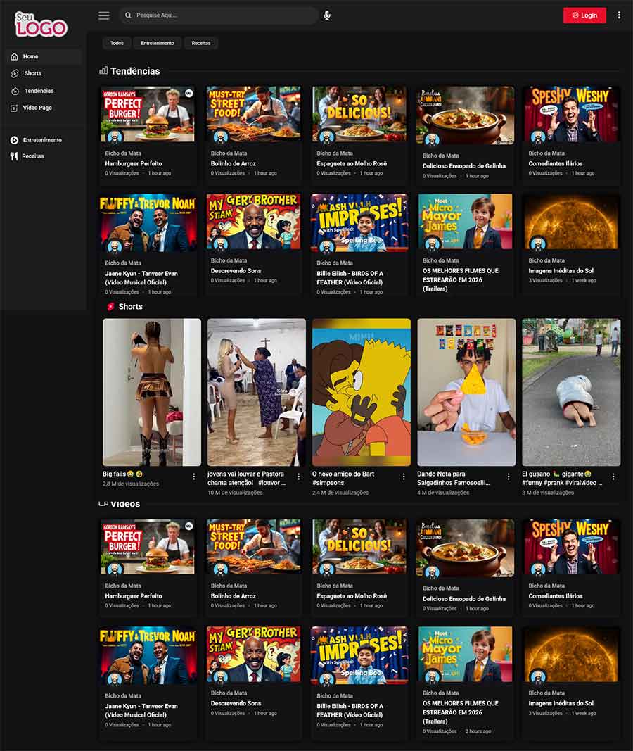Open the Imagens Inéditas do Sol title link
This screenshot has width=633, height=751.
pyautogui.click(x=561, y=270)
